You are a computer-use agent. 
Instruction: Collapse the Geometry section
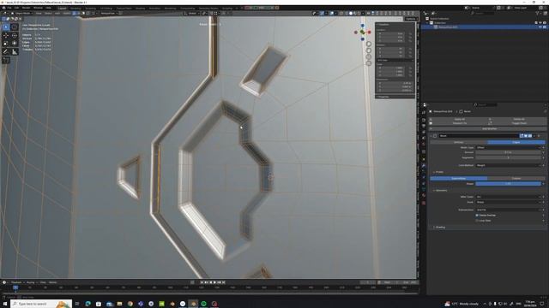pyautogui.click(x=440, y=190)
